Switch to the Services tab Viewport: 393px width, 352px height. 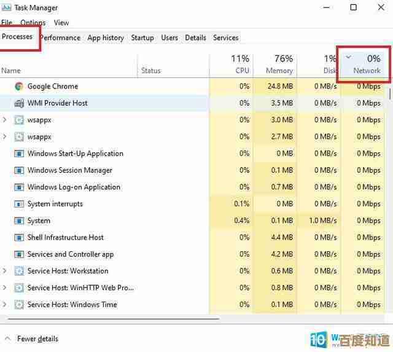pyautogui.click(x=225, y=37)
